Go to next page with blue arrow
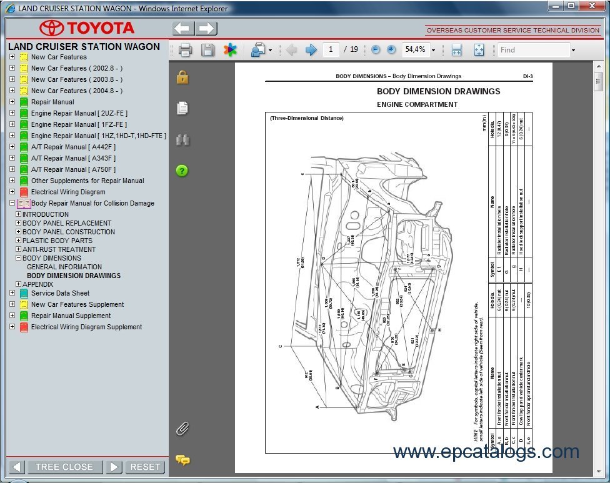This screenshot has width=610, height=483. [x=311, y=50]
